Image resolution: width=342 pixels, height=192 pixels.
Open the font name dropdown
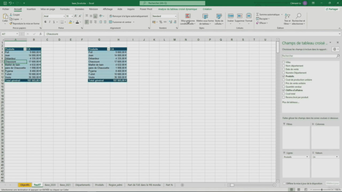tap(64, 16)
